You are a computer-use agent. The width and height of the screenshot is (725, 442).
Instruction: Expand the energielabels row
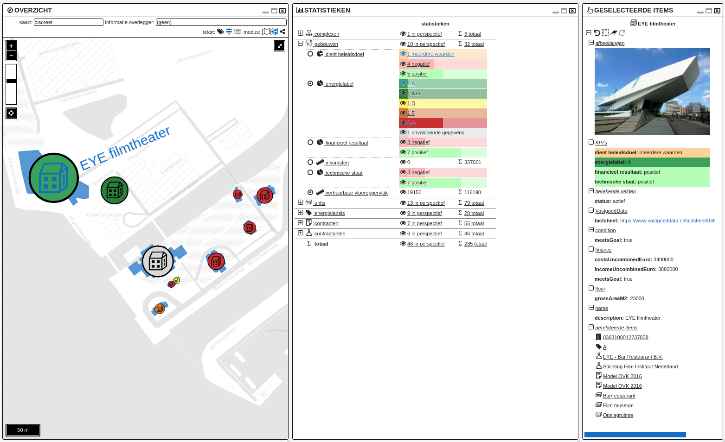(301, 213)
